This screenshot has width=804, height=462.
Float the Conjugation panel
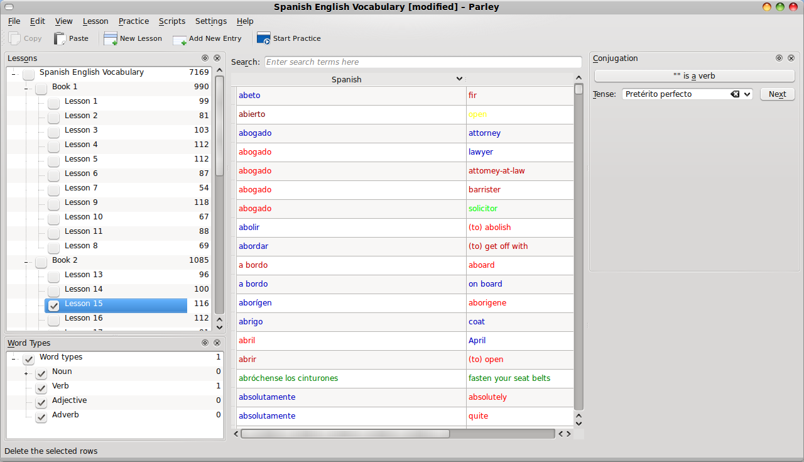(x=779, y=58)
